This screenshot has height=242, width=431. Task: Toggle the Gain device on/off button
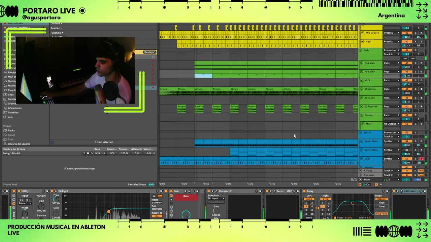click(171, 191)
